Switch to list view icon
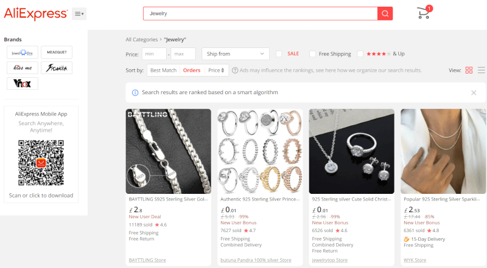 482,70
